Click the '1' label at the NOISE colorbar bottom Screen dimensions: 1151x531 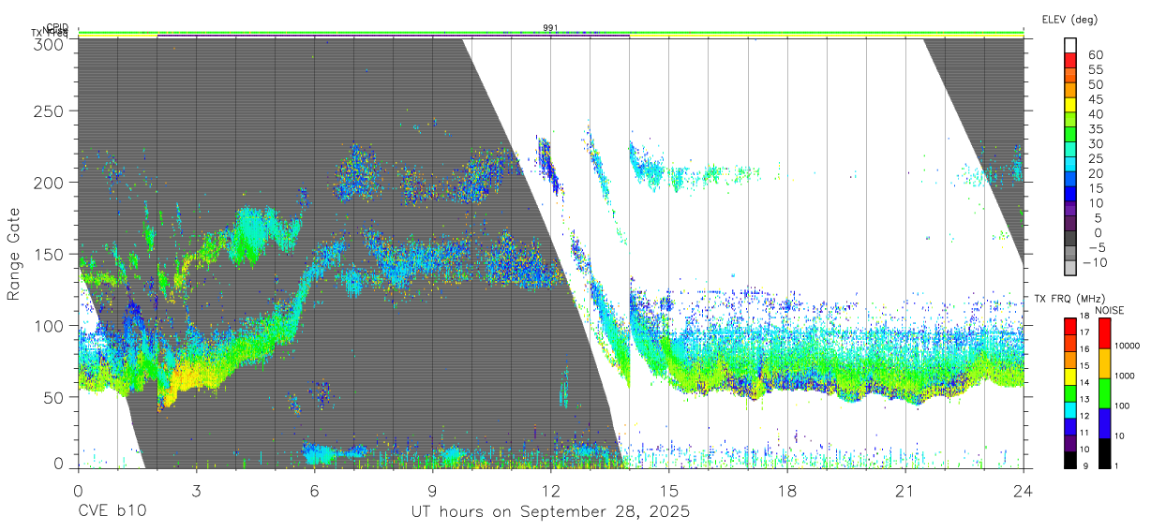pos(1118,465)
